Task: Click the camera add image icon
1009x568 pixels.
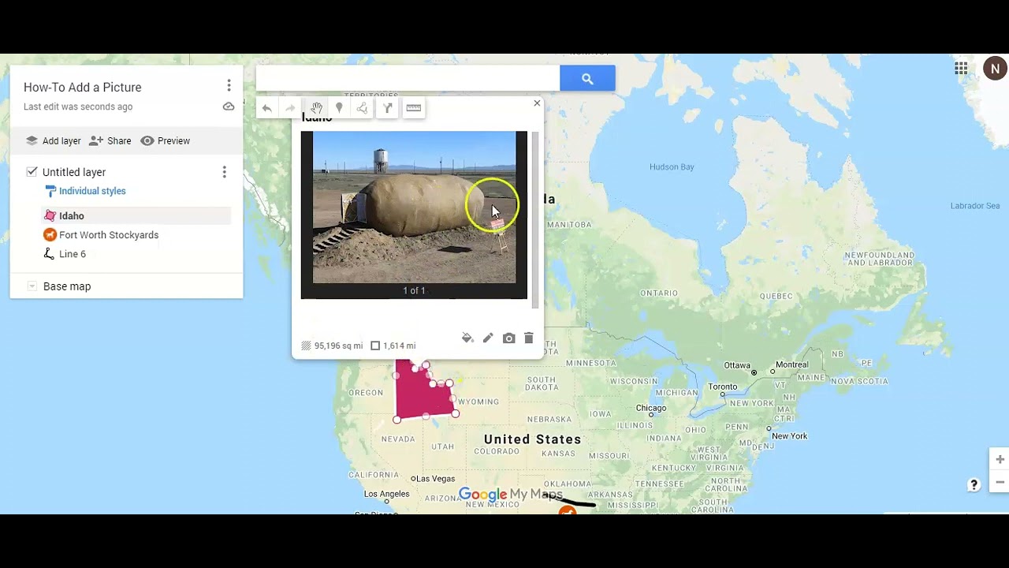Action: tap(508, 338)
